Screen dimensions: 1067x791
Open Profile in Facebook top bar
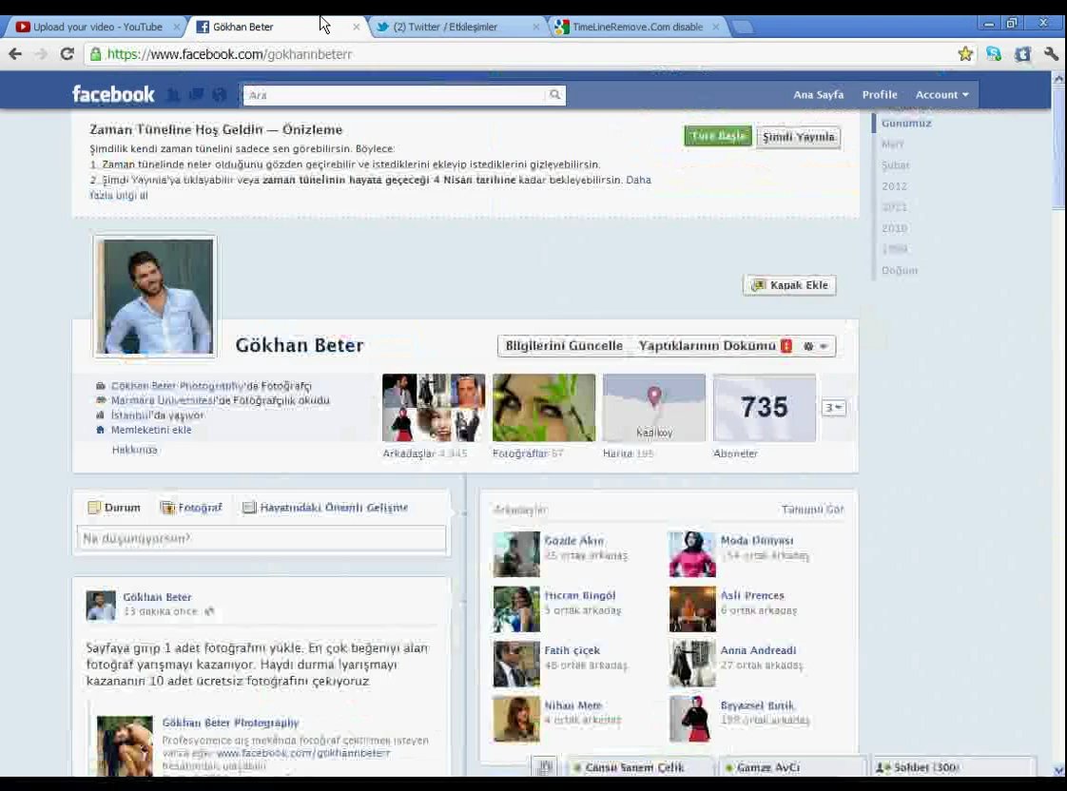pyautogui.click(x=880, y=94)
